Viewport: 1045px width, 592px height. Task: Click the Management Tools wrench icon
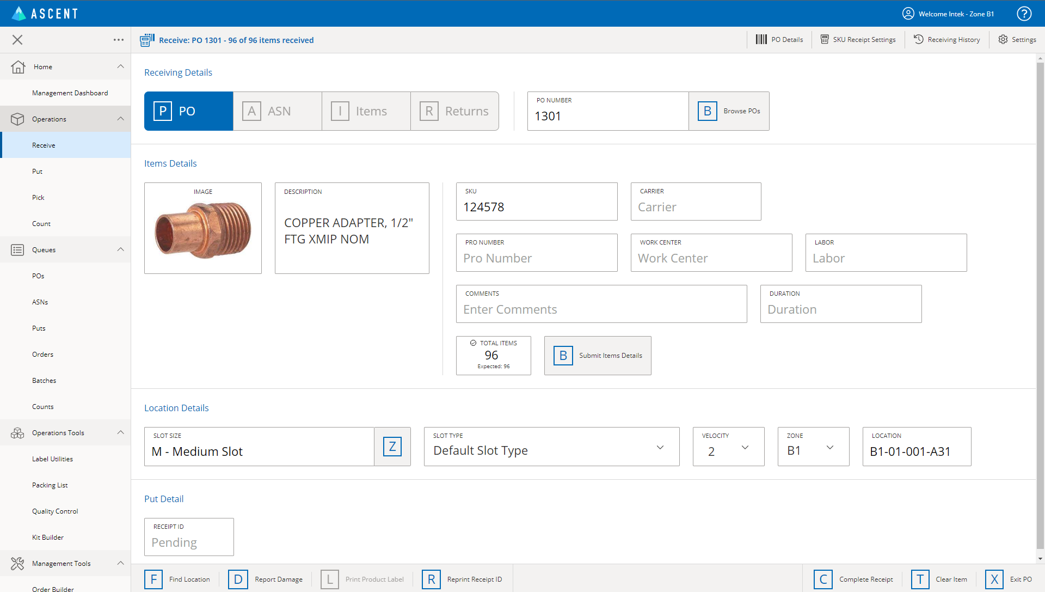tap(17, 563)
